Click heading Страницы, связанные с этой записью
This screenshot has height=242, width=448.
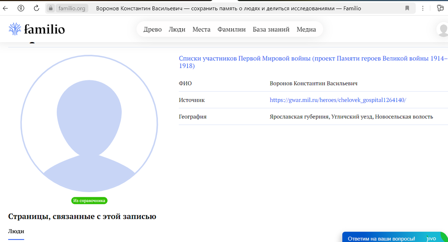click(82, 216)
